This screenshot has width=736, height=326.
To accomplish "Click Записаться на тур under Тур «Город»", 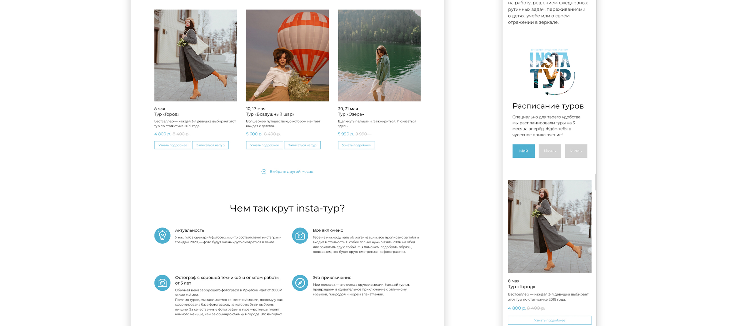I will pyautogui.click(x=210, y=145).
